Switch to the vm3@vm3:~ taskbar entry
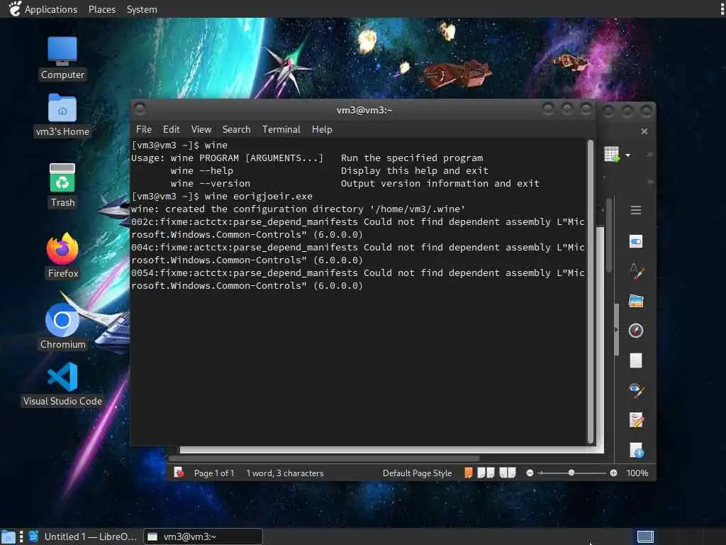Image resolution: width=726 pixels, height=545 pixels. (x=203, y=536)
